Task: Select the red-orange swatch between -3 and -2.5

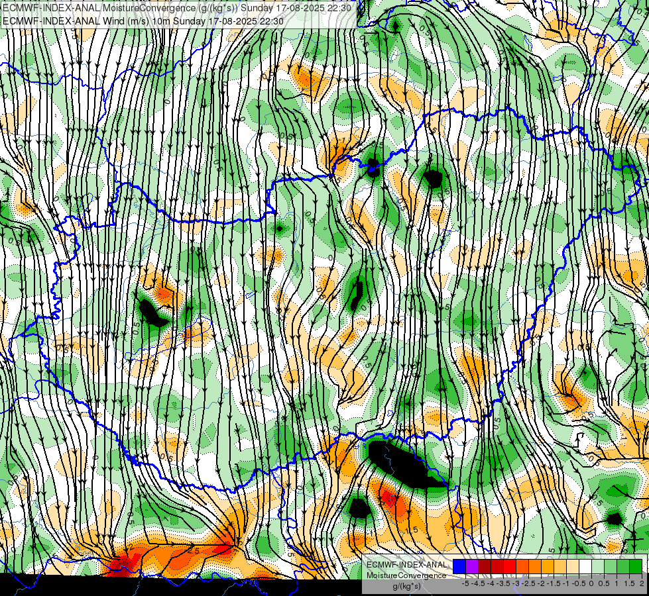Action: tap(522, 567)
